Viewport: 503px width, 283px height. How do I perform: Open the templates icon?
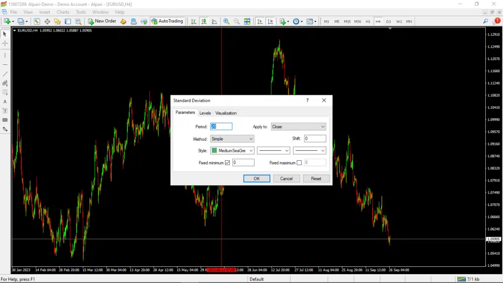[309, 22]
